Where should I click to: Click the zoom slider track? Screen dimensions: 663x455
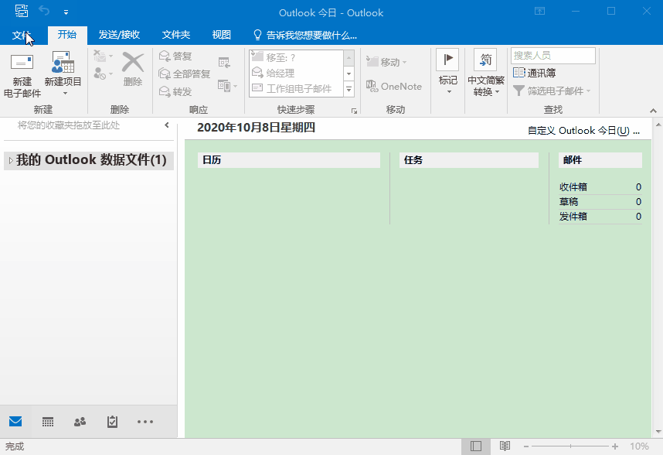pos(570,446)
